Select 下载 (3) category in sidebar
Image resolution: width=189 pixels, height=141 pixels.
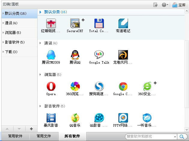[x=20, y=52]
